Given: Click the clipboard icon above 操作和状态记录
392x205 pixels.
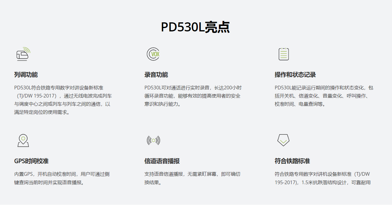Looking at the screenshot, I should pyautogui.click(x=284, y=54).
